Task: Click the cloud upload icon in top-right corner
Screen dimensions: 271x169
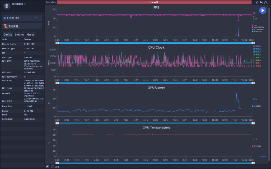Action: point(266,2)
